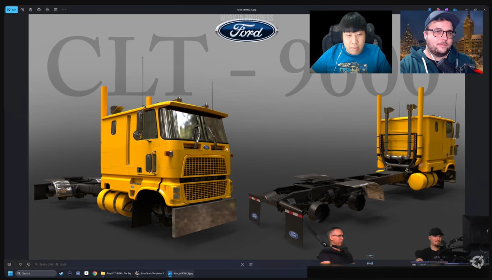The height and width of the screenshot is (280, 492).
Task: Select the ford_clt9000_5.jpg taskbar item
Action: click(x=180, y=273)
